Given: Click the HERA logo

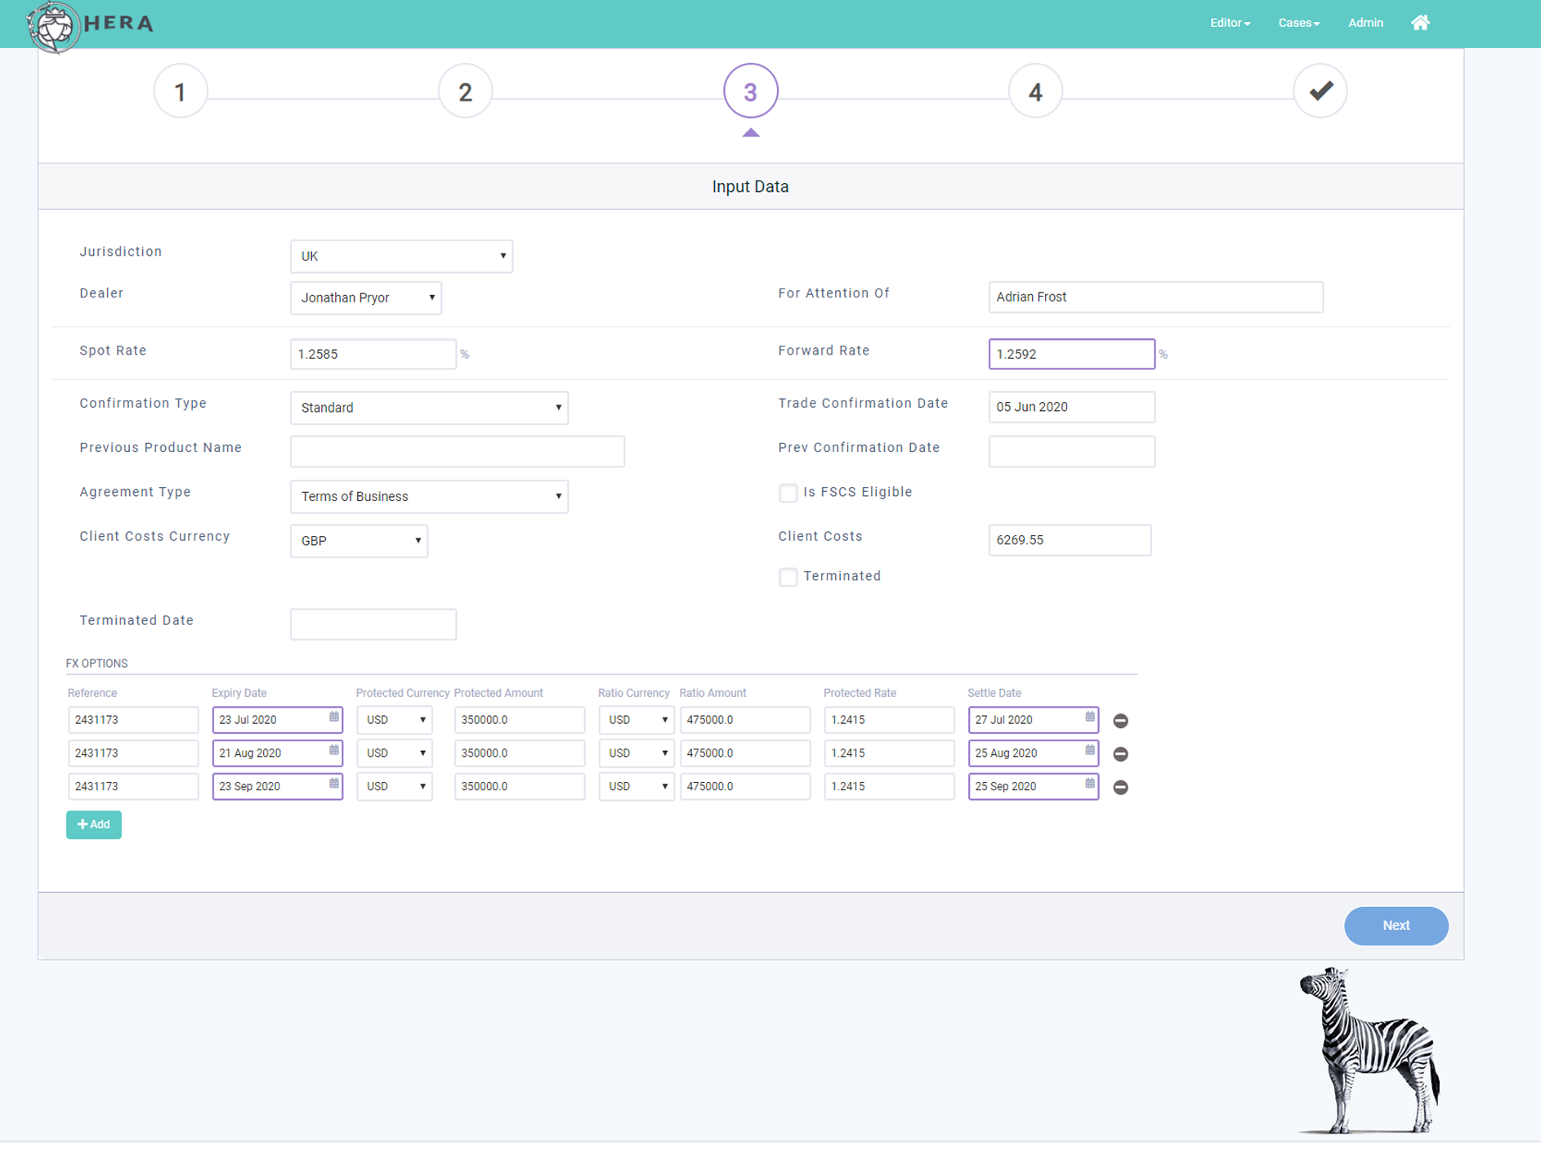Looking at the screenshot, I should [90, 25].
